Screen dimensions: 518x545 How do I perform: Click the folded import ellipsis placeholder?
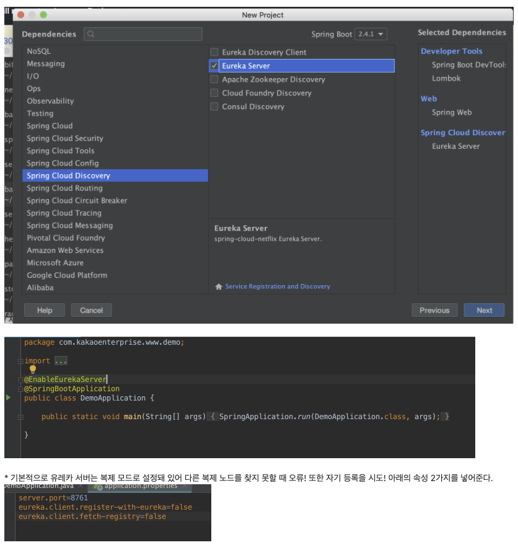tap(61, 361)
